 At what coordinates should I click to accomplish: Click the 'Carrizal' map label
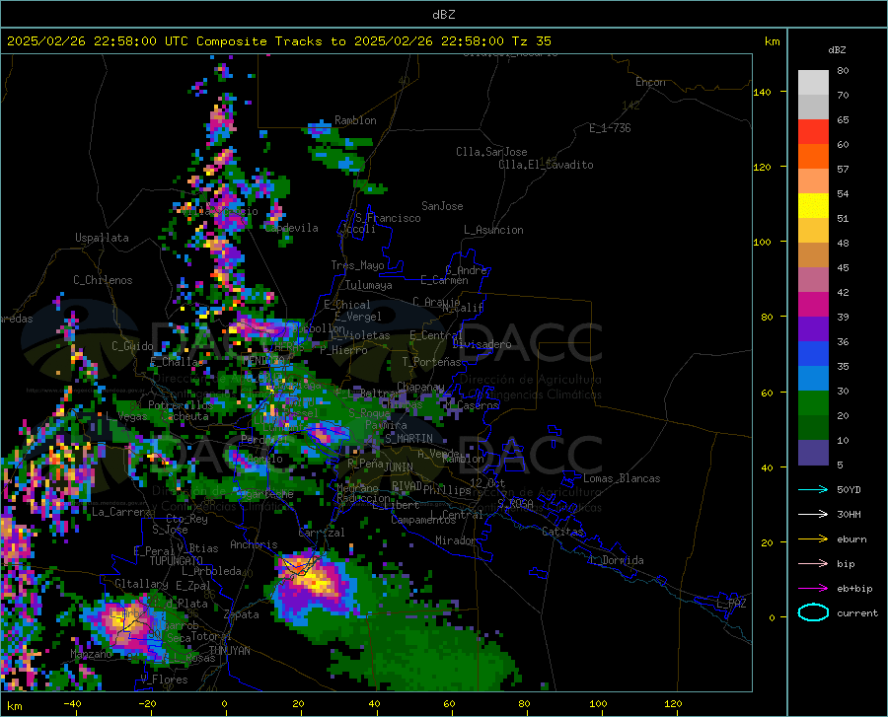(x=321, y=533)
